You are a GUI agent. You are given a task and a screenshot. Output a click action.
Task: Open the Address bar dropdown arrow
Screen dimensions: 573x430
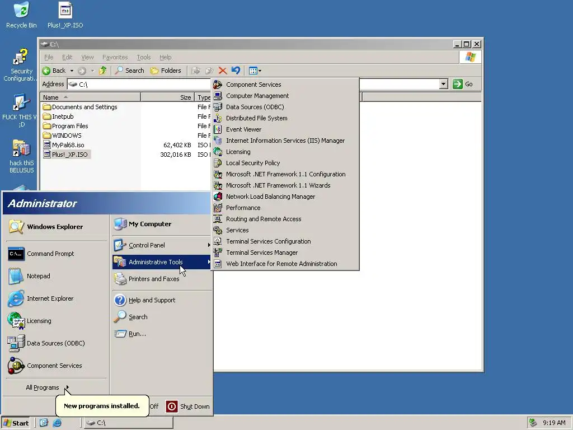(443, 84)
